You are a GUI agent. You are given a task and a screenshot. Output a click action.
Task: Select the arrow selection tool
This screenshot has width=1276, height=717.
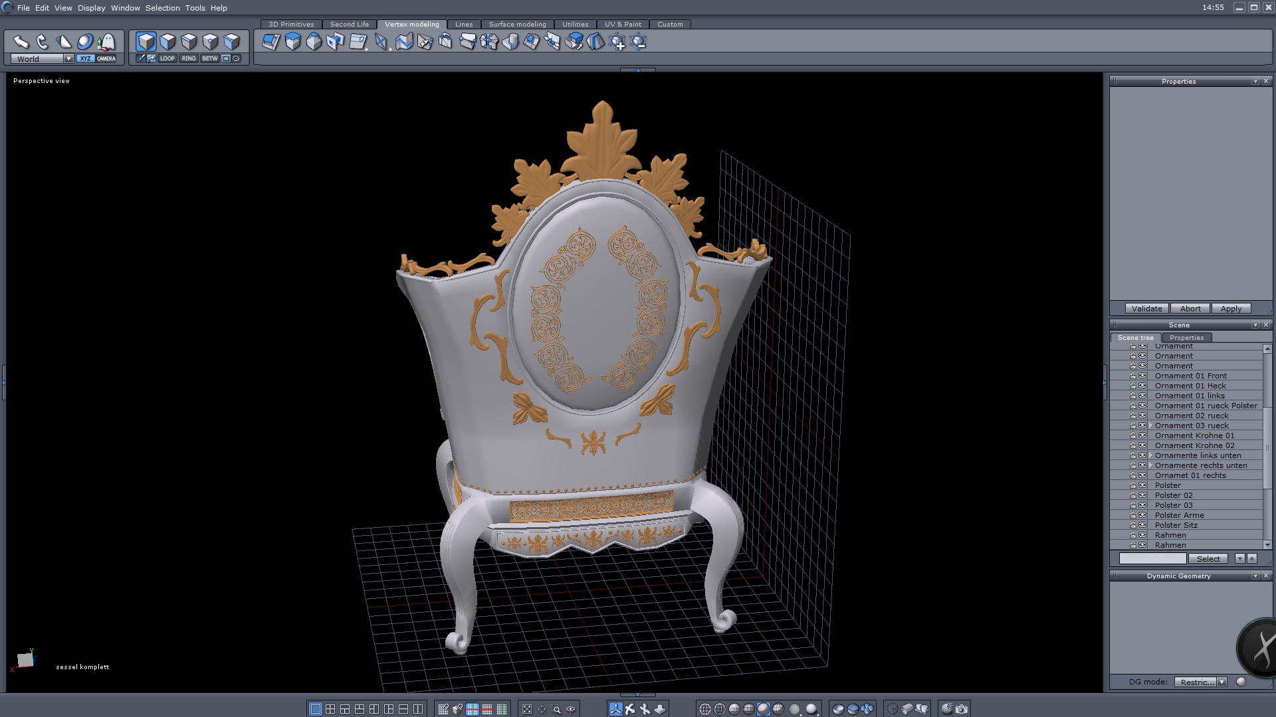(x=21, y=42)
